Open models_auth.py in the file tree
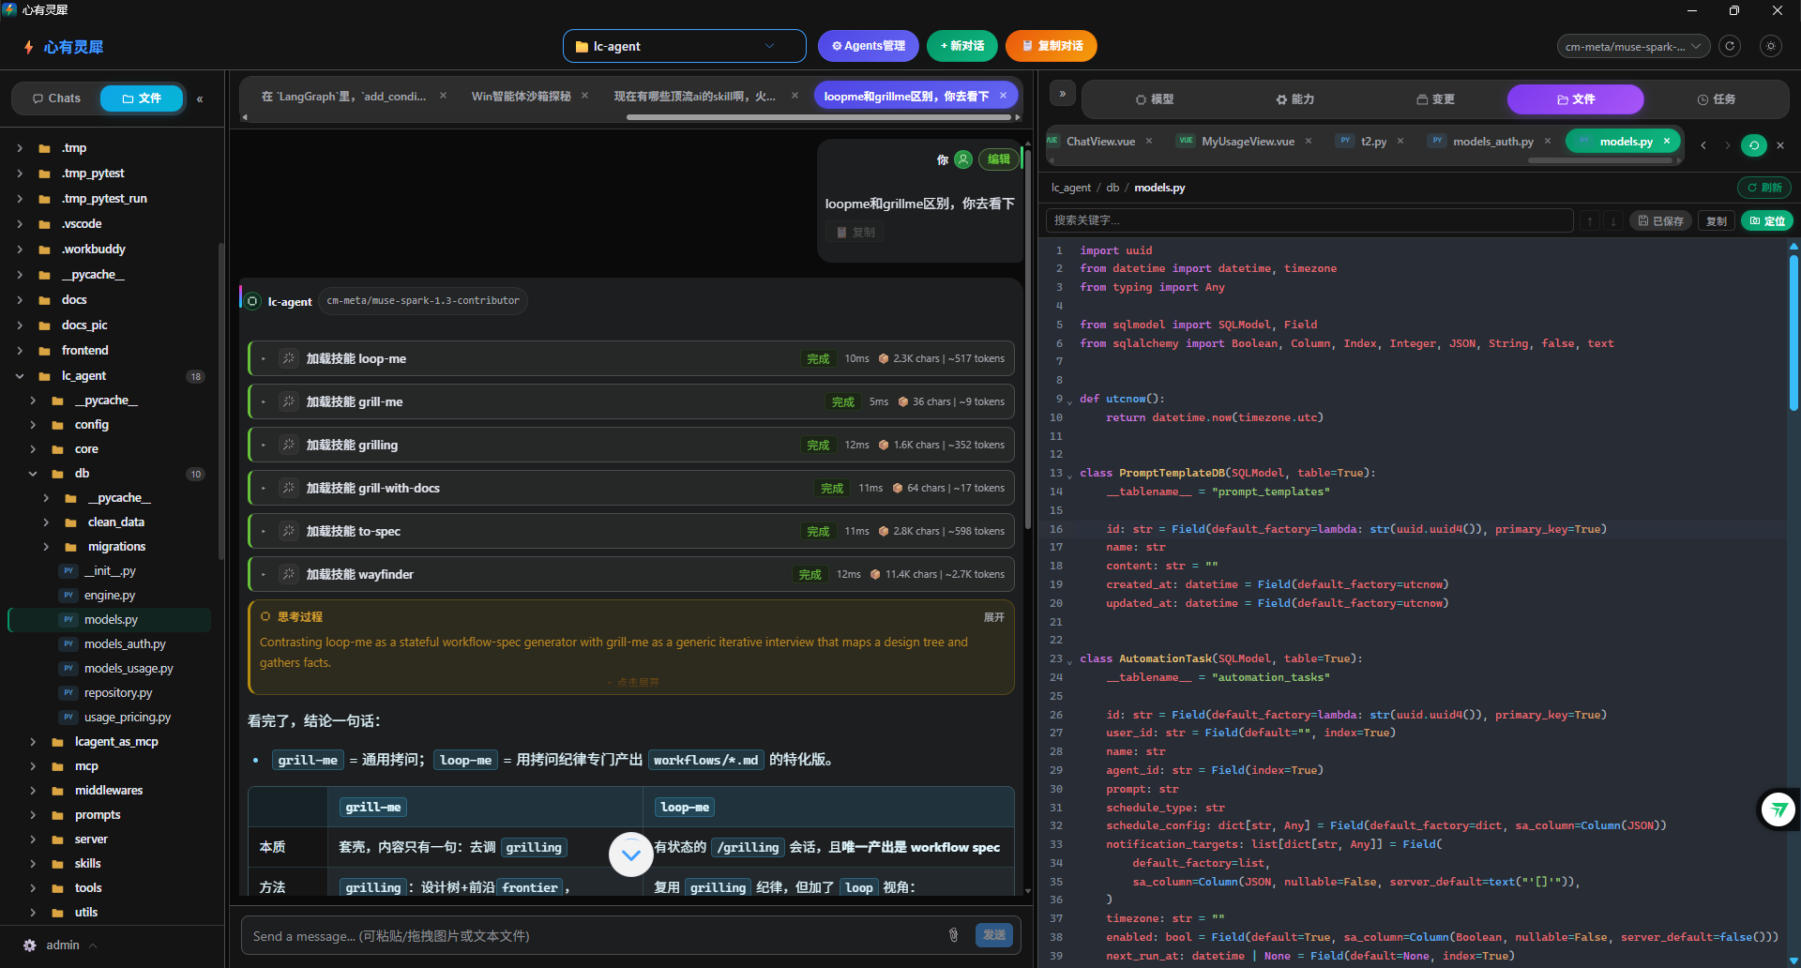1801x968 pixels. coord(125,644)
